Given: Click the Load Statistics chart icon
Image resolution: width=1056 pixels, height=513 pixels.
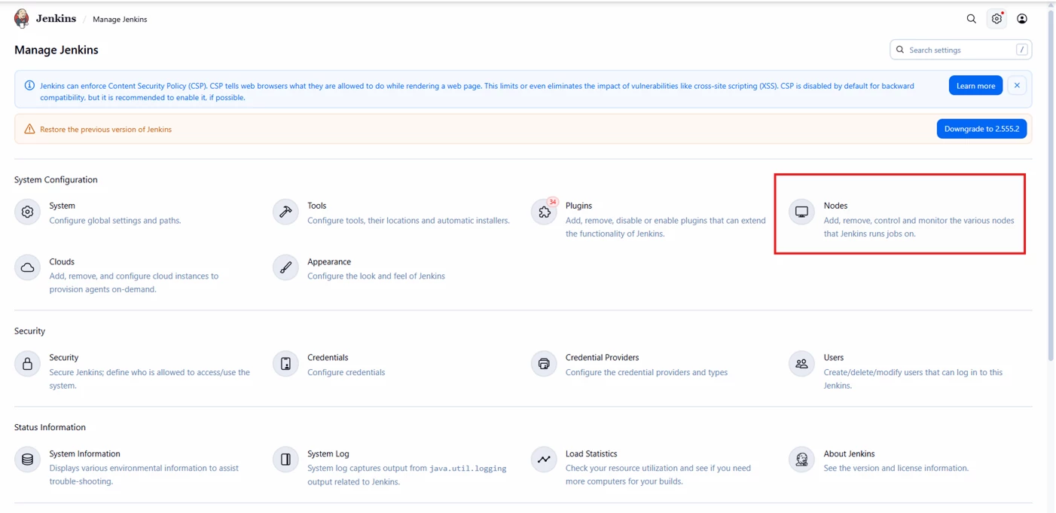Looking at the screenshot, I should (x=544, y=460).
